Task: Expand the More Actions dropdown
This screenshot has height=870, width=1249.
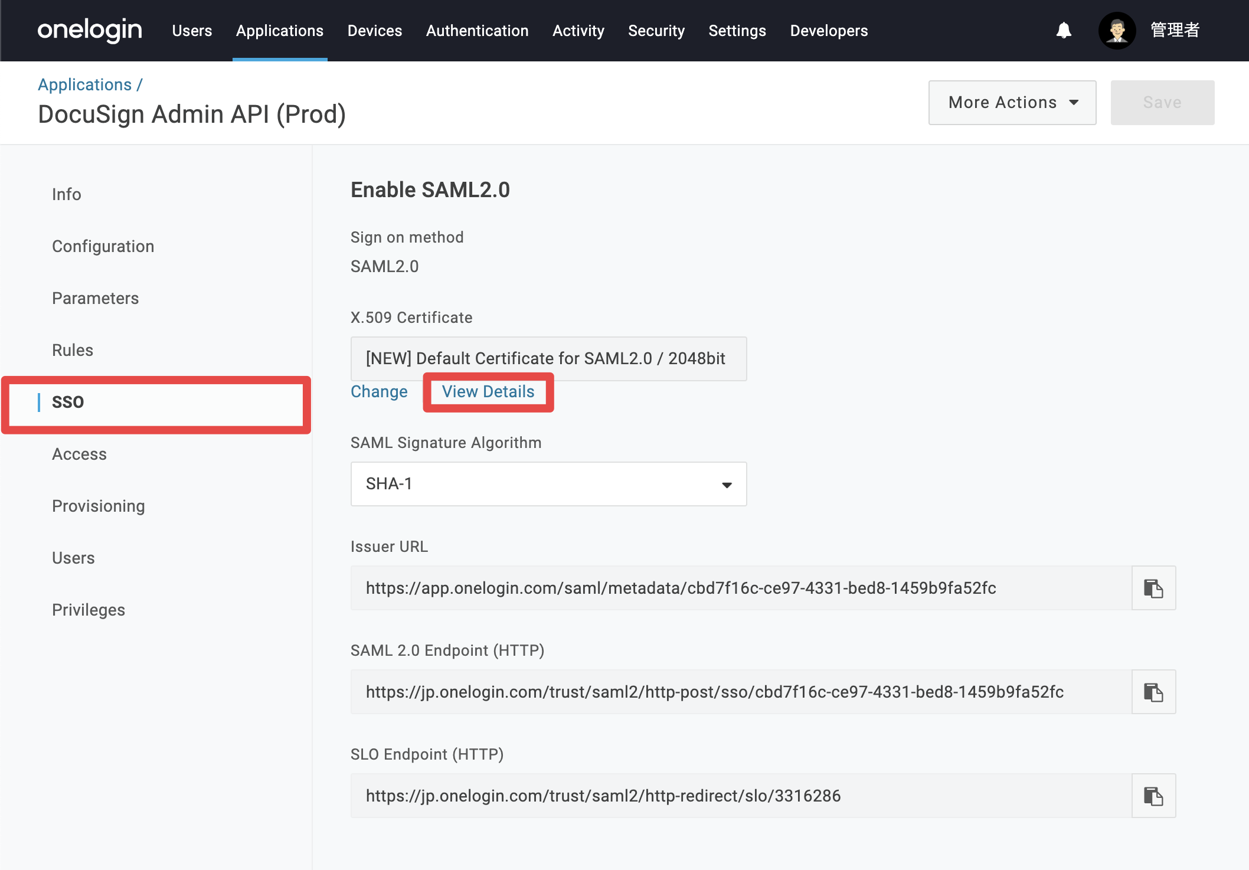Action: click(x=1012, y=103)
